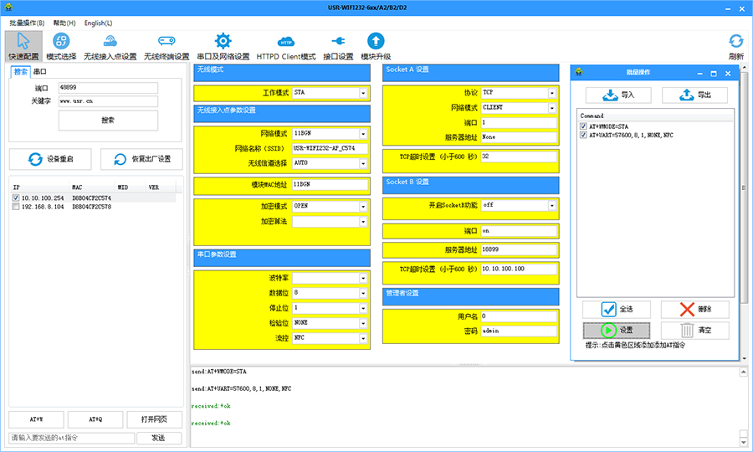Open the 批量操作(B) menu

pos(27,23)
